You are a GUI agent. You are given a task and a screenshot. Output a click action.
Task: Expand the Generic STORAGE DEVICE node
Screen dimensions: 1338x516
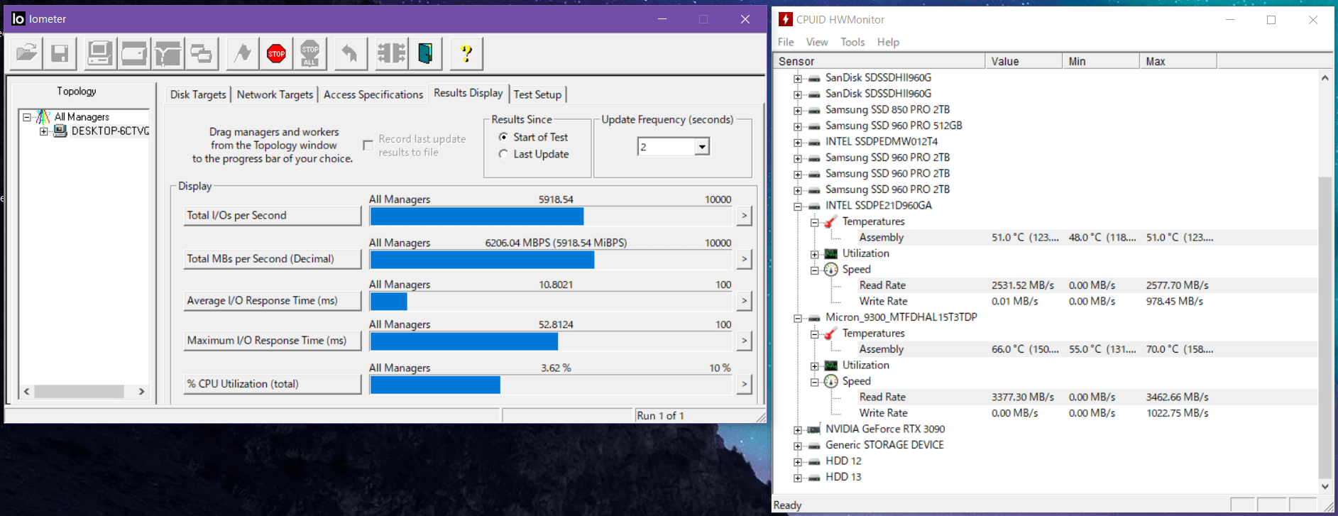pos(798,446)
